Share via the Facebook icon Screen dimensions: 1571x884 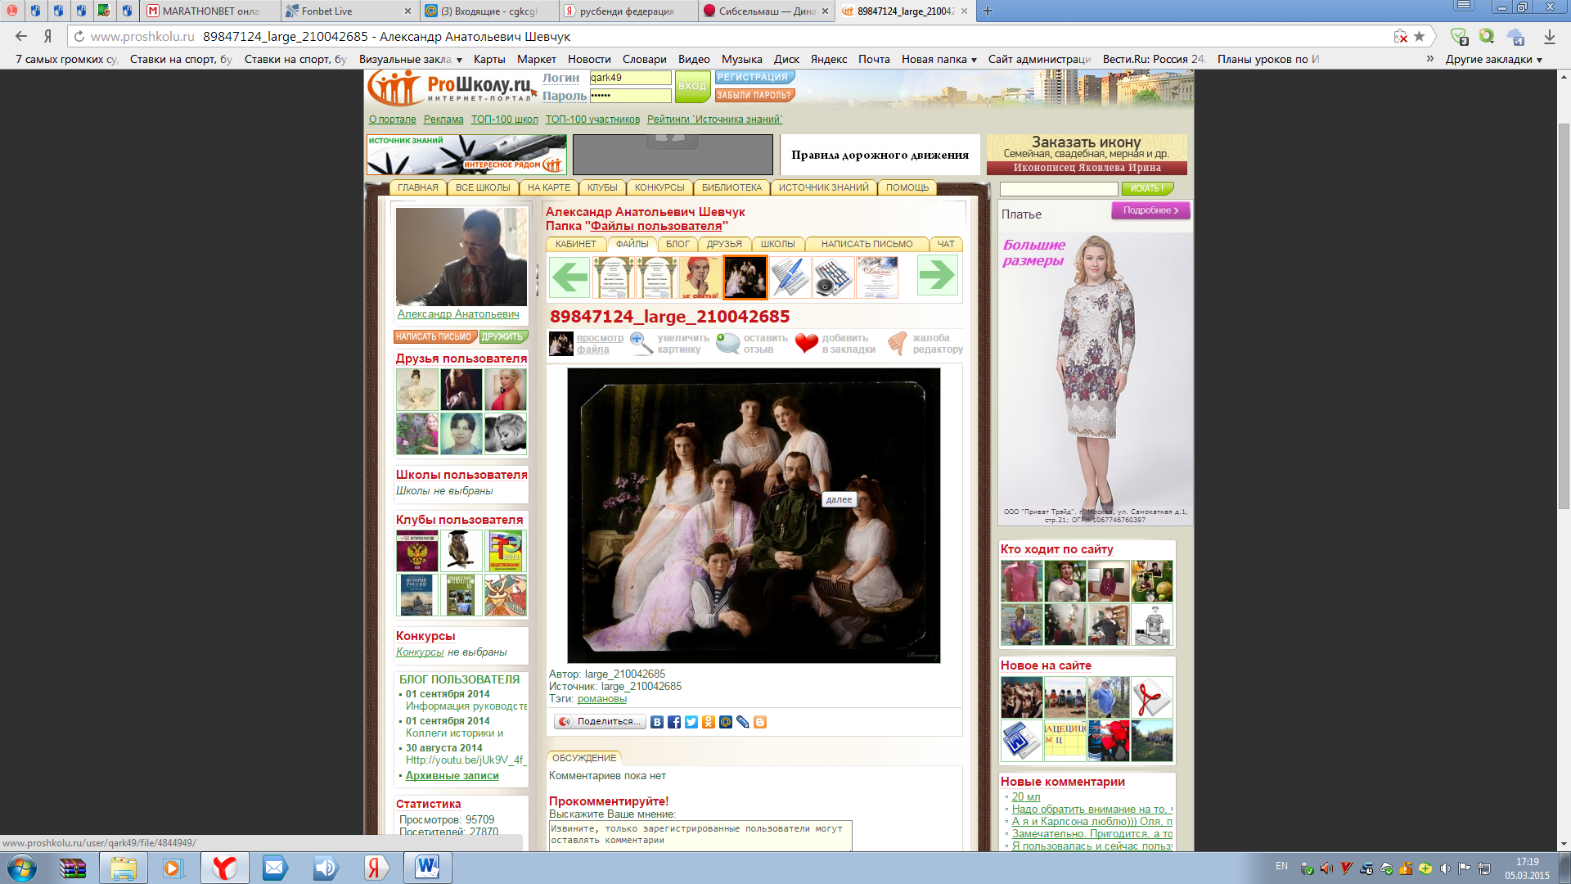coord(674,722)
